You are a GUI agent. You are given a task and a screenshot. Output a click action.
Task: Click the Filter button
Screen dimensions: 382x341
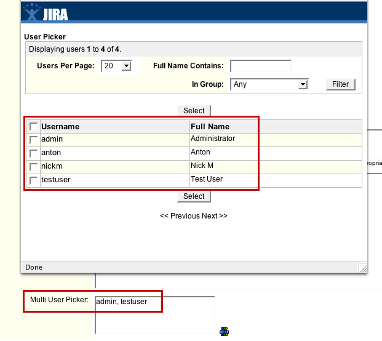point(341,84)
